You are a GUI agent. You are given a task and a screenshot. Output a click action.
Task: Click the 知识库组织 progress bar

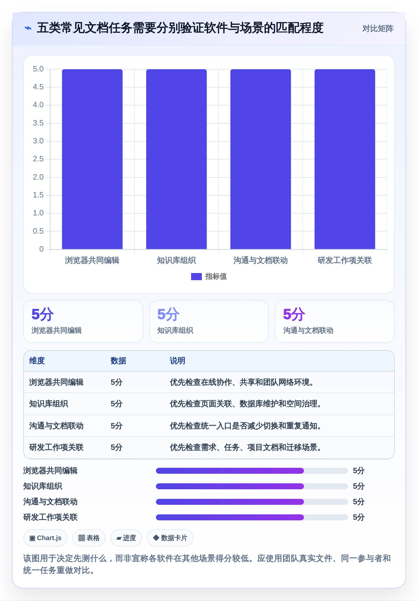(252, 486)
